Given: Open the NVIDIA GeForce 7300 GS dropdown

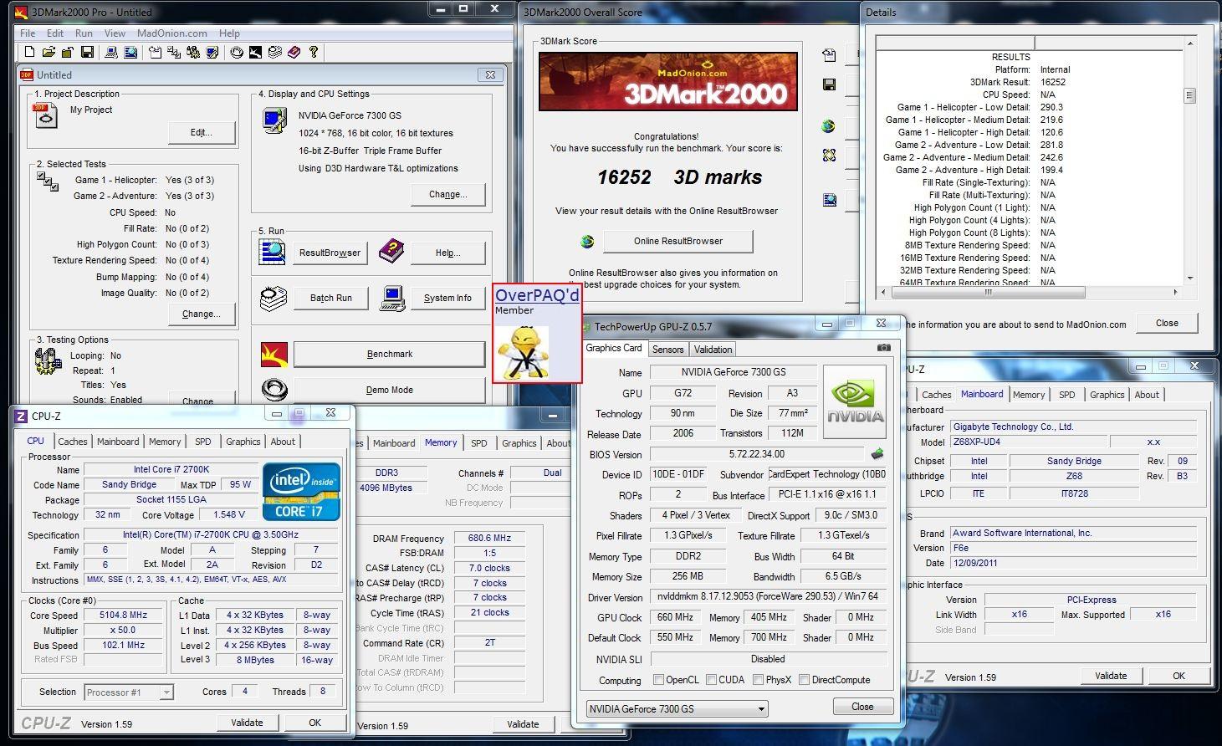Looking at the screenshot, I should (677, 708).
